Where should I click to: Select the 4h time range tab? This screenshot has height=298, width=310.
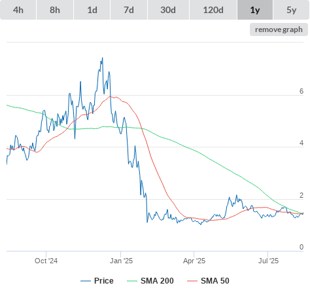point(18,10)
